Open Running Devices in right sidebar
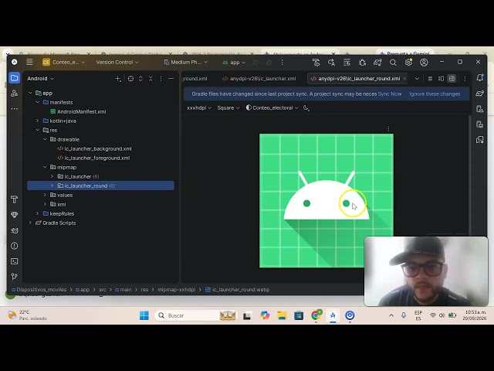Image resolution: width=494 pixels, height=371 pixels. click(480, 124)
